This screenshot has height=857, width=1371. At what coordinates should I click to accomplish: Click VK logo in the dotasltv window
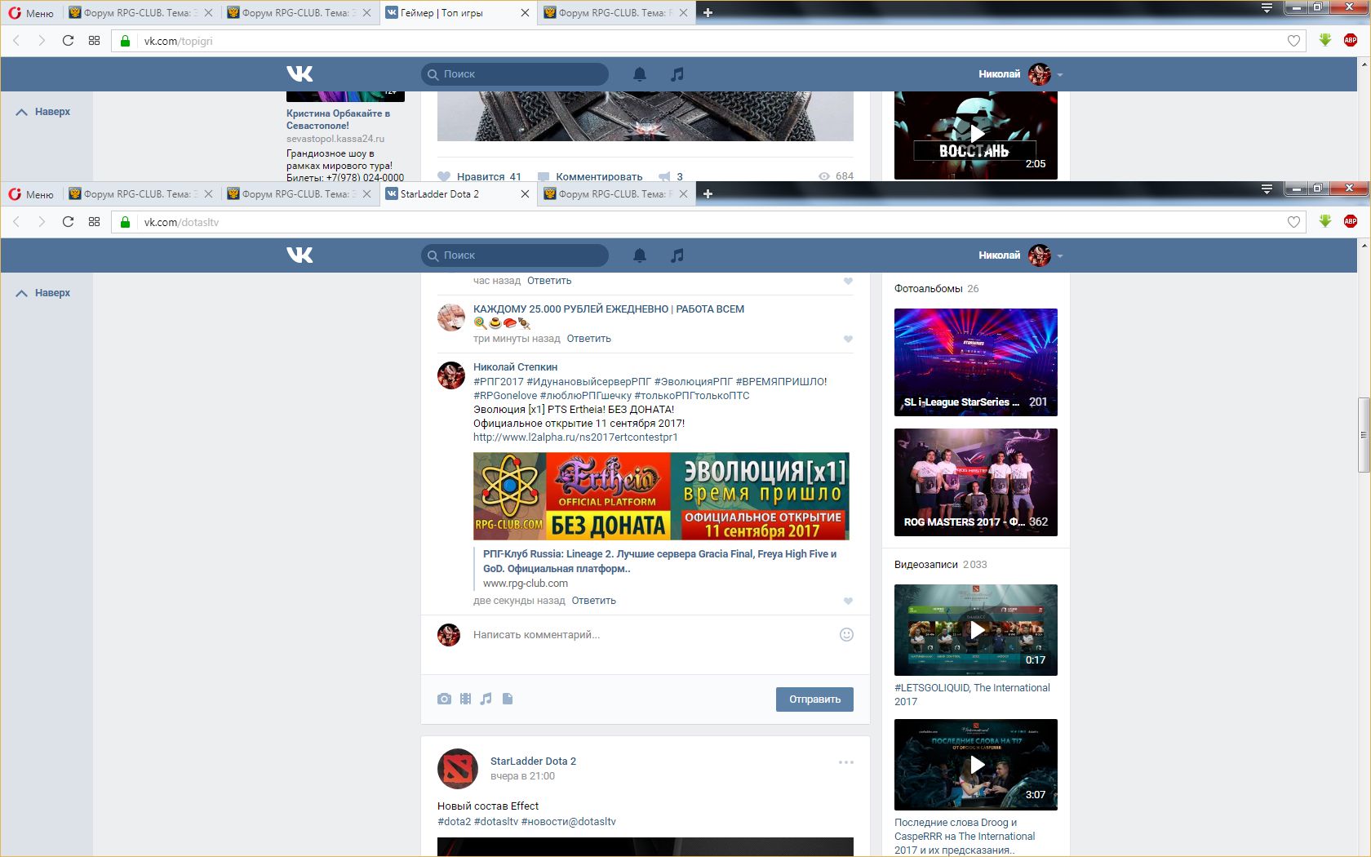click(299, 255)
